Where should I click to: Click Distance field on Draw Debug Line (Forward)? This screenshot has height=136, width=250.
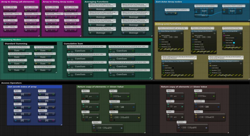click(x=202, y=49)
